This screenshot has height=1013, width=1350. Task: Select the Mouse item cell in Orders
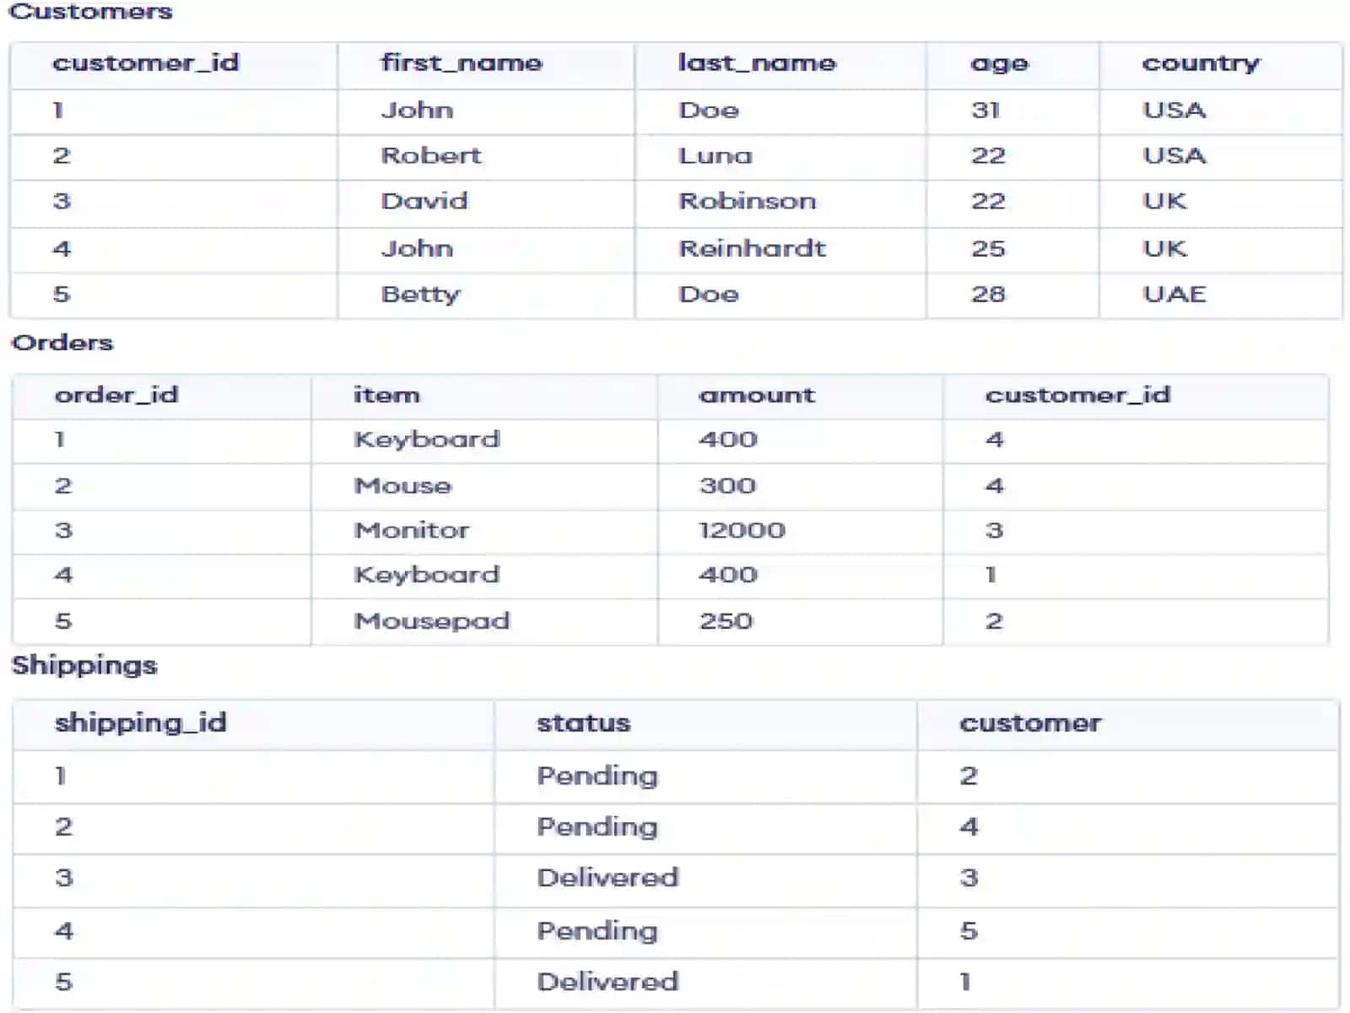pos(403,485)
